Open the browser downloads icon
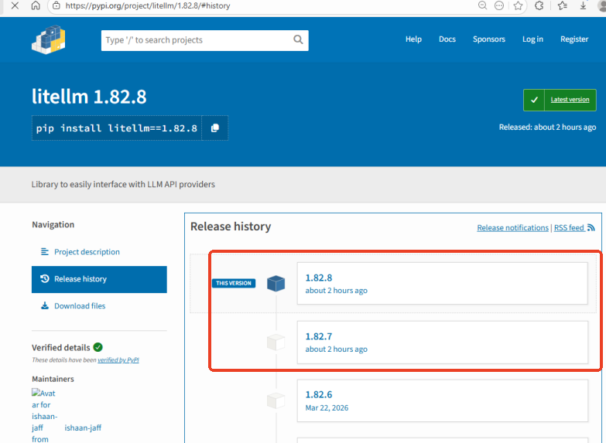This screenshot has height=443, width=606. click(583, 5)
